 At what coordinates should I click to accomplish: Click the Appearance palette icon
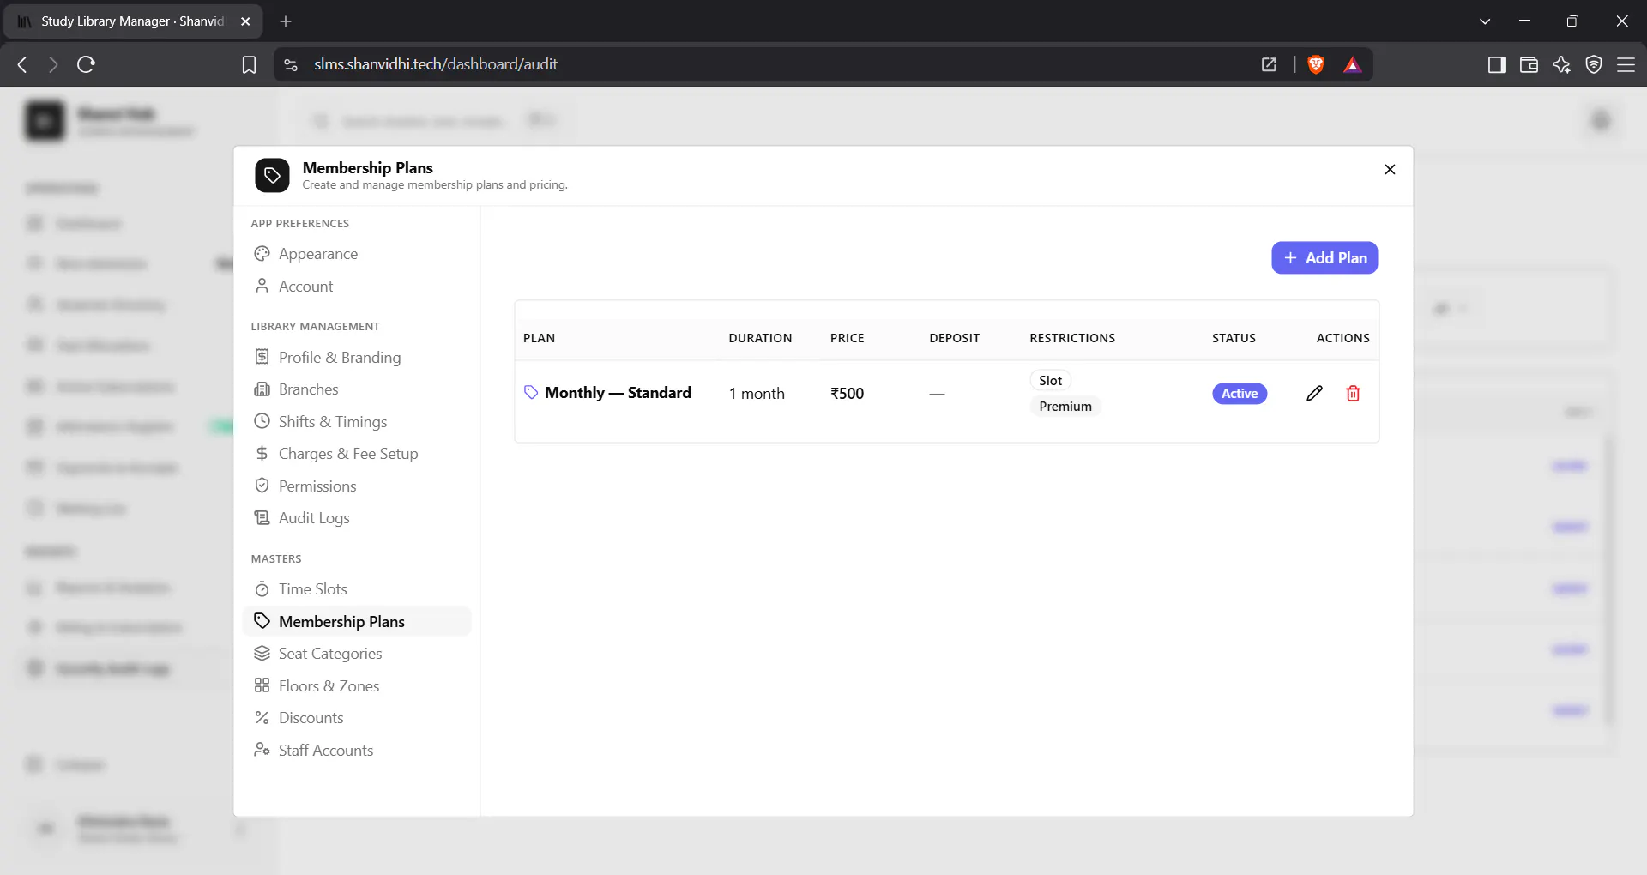[x=262, y=254]
